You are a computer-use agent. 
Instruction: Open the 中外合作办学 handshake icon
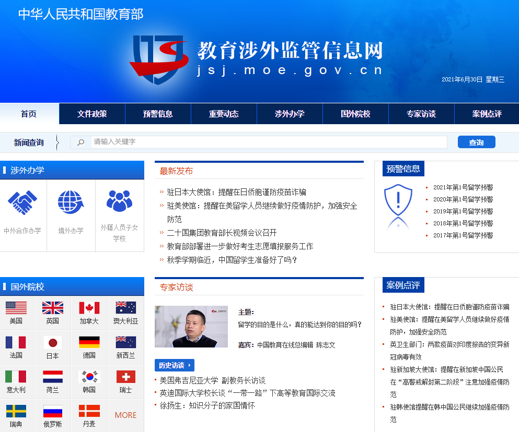point(22,202)
